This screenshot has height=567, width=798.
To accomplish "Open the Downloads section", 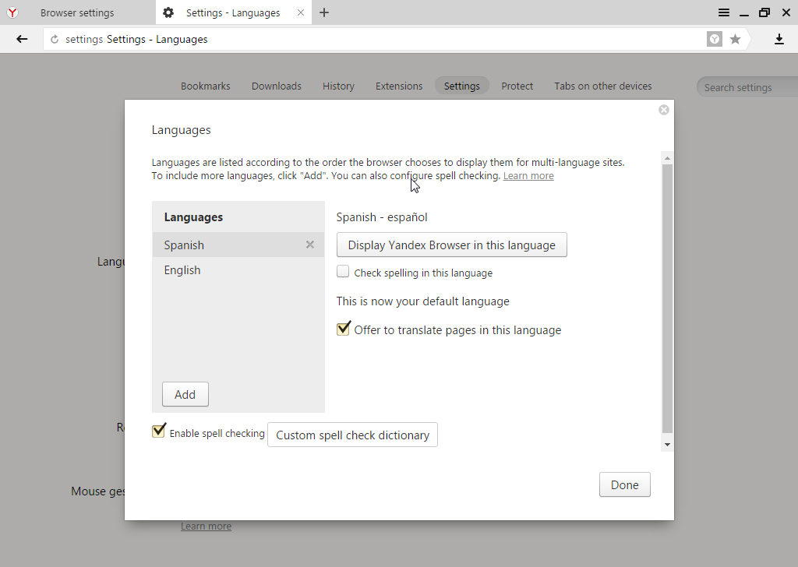I will (x=277, y=86).
